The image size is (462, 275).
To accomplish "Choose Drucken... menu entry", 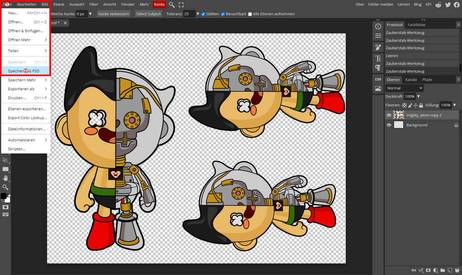I will click(26, 98).
